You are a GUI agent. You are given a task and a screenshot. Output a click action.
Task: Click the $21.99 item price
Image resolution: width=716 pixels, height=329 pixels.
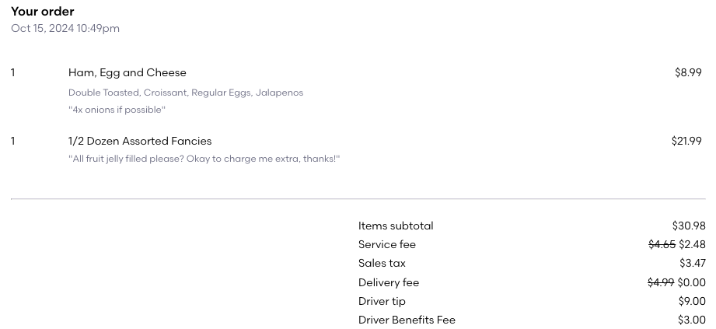coord(686,142)
